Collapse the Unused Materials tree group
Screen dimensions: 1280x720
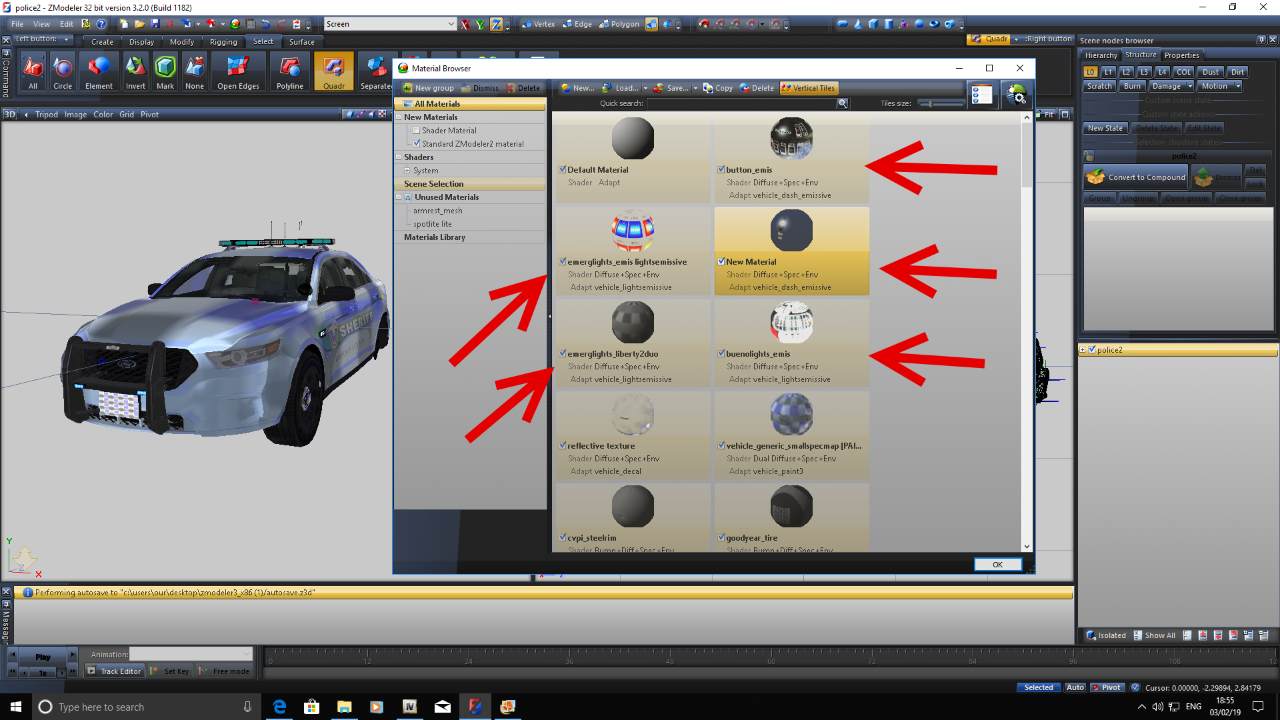(x=399, y=197)
